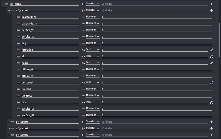
Task: Open type dropdown for baseYards_12
Action: point(92,17)
